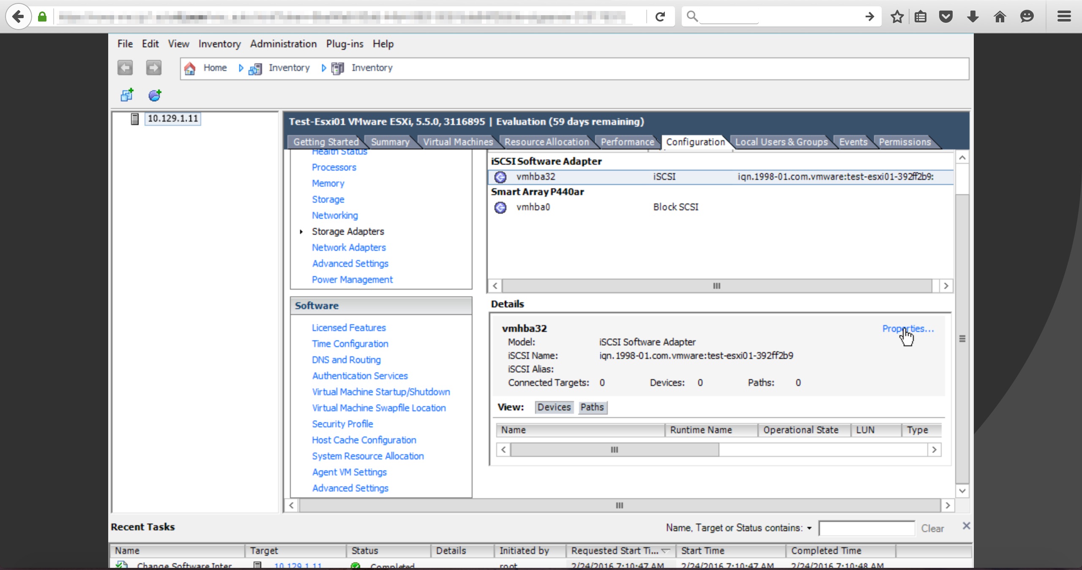Viewport: 1082px width, 570px height.
Task: Click browser reload page icon
Action: point(660,17)
